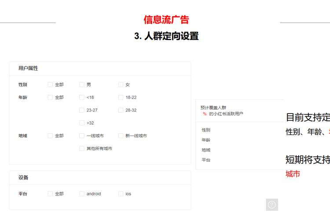The width and height of the screenshot is (330, 220).
Task: Click 年龄 in the coverage summary panel
Action: [x=206, y=140]
